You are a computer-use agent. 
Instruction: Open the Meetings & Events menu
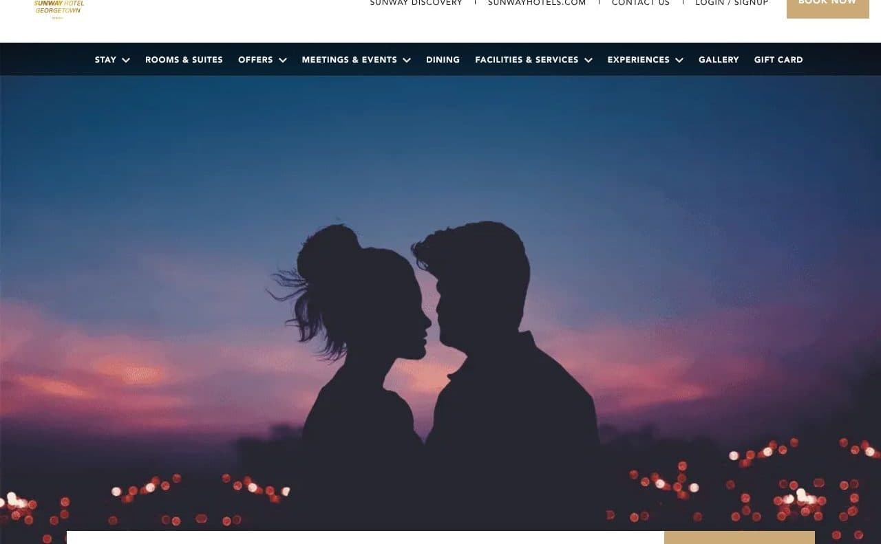(x=349, y=60)
